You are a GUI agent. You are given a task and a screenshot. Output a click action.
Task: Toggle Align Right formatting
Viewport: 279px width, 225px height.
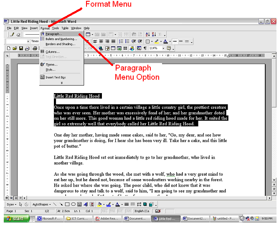pos(107,41)
